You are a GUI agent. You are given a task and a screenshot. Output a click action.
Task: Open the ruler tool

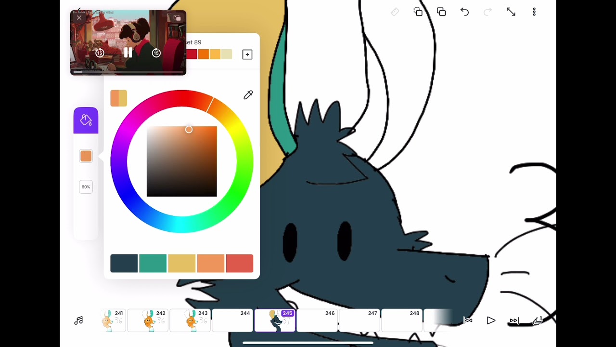pyautogui.click(x=395, y=12)
